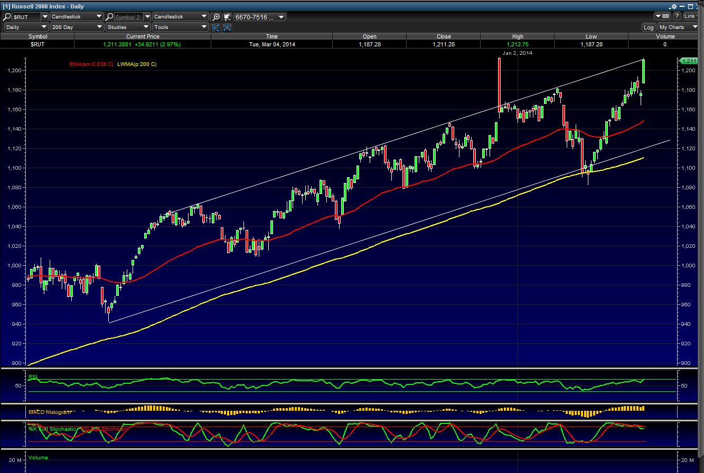The height and width of the screenshot is (473, 704).
Task: Click the cursor plus/minus tool icon
Action: pos(227,17)
